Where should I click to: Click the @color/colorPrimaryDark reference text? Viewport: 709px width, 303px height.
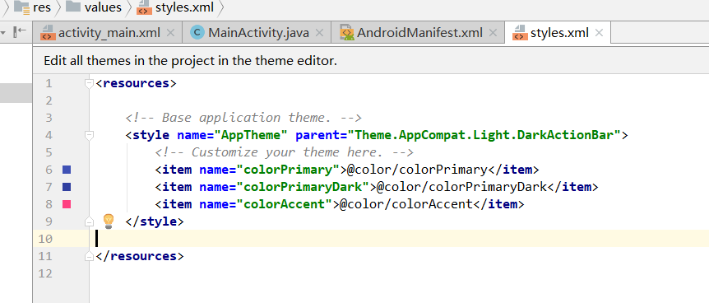coord(461,187)
